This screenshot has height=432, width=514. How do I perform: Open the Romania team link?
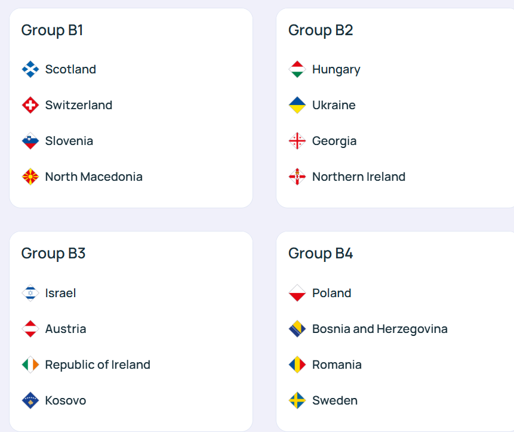click(x=337, y=365)
